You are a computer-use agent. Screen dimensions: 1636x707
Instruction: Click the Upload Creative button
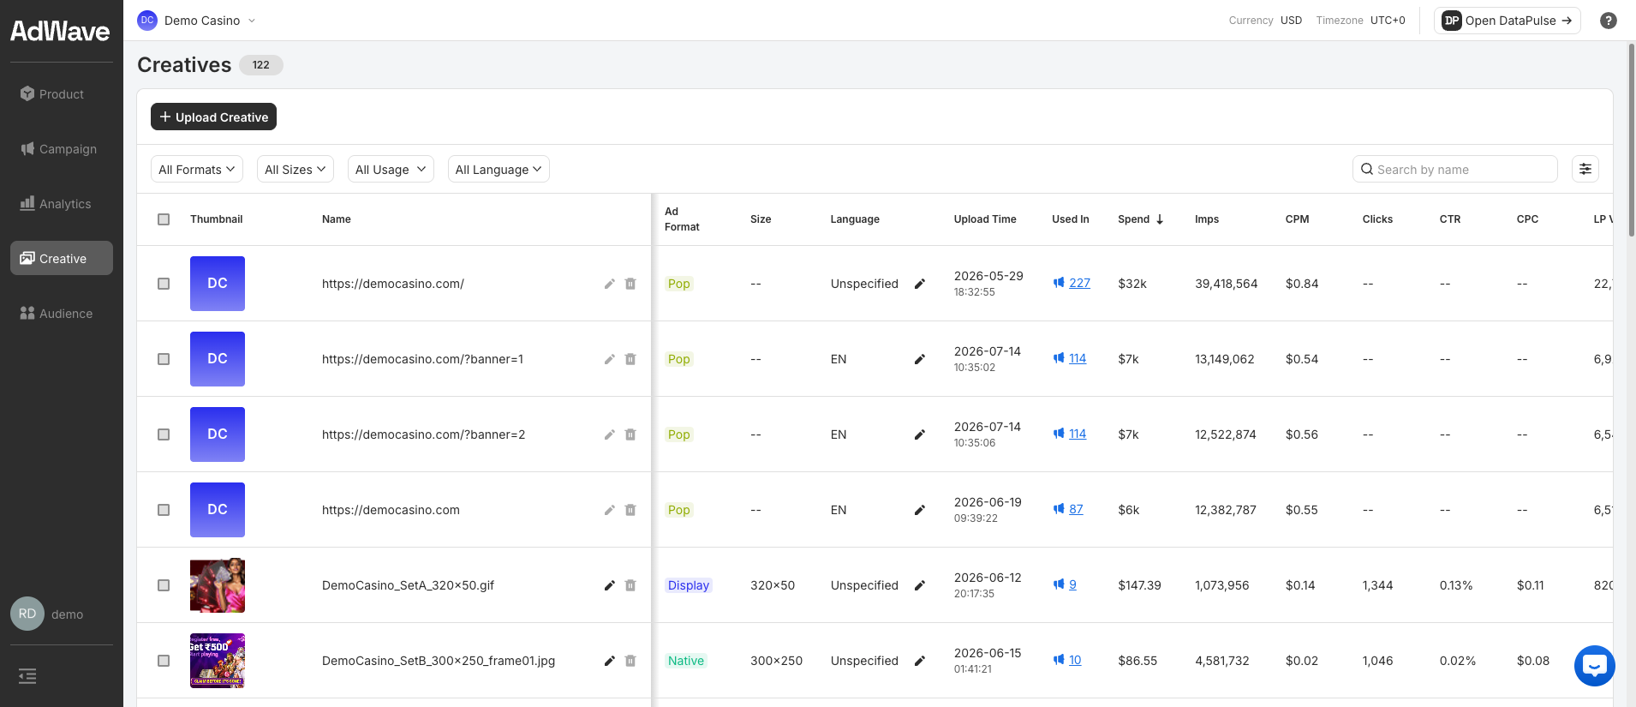(213, 117)
